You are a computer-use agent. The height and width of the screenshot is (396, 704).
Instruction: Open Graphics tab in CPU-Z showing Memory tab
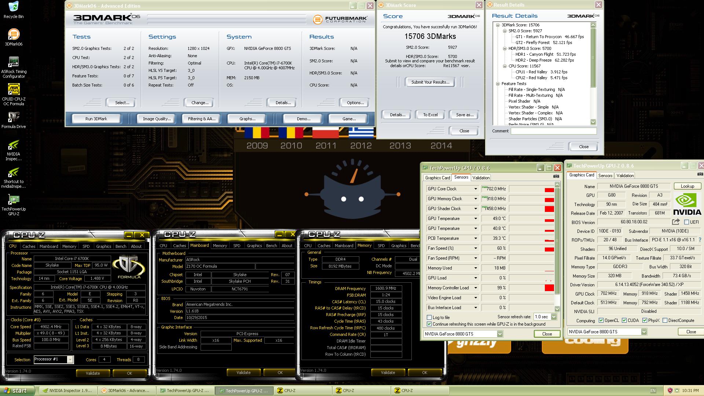[x=399, y=246]
